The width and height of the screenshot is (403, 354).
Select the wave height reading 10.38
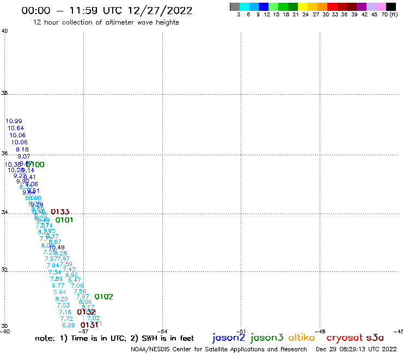pos(13,164)
